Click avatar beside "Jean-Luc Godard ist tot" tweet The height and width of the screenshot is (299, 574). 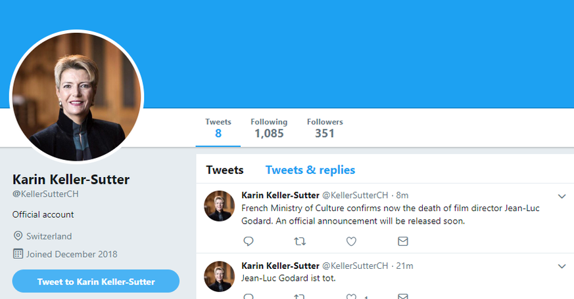[x=220, y=276]
